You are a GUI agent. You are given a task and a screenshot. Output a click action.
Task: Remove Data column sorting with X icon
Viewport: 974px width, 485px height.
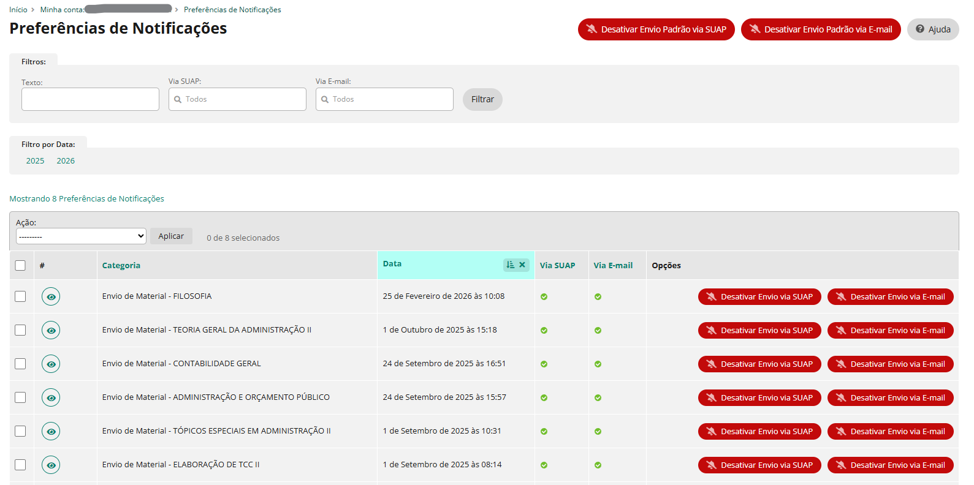522,265
